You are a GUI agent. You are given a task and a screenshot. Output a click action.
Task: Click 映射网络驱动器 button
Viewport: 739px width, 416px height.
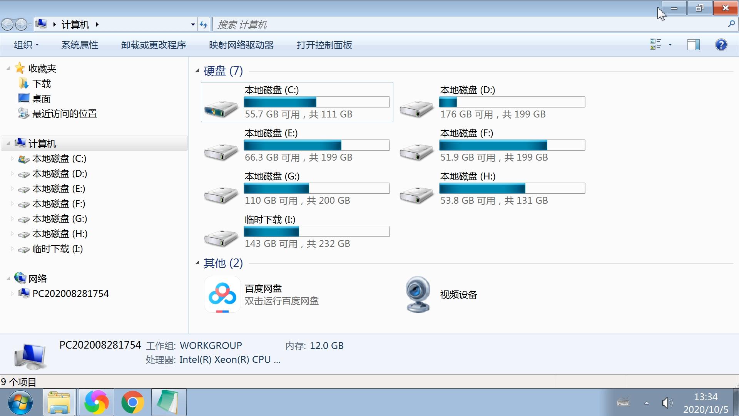coord(241,45)
